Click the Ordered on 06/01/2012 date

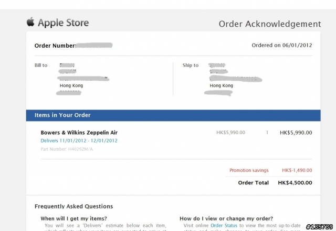coord(282,46)
